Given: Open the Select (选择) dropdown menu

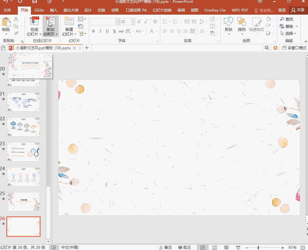Looking at the screenshot, I should pyautogui.click(x=288, y=33).
